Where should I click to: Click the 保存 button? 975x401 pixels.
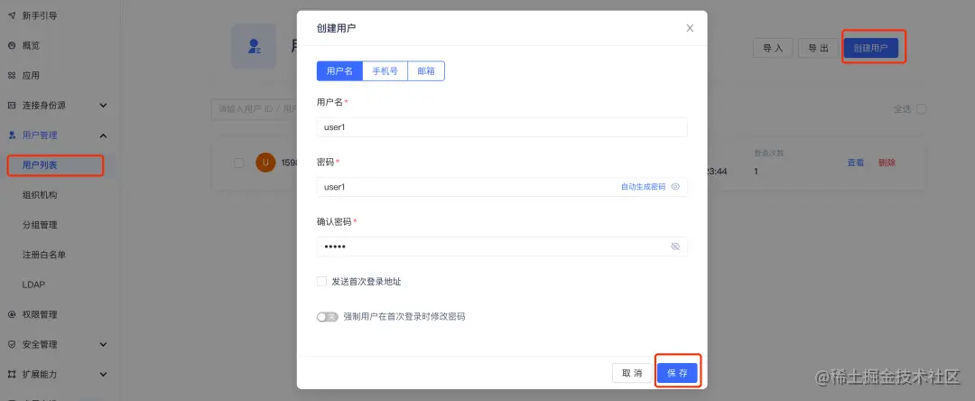[677, 373]
